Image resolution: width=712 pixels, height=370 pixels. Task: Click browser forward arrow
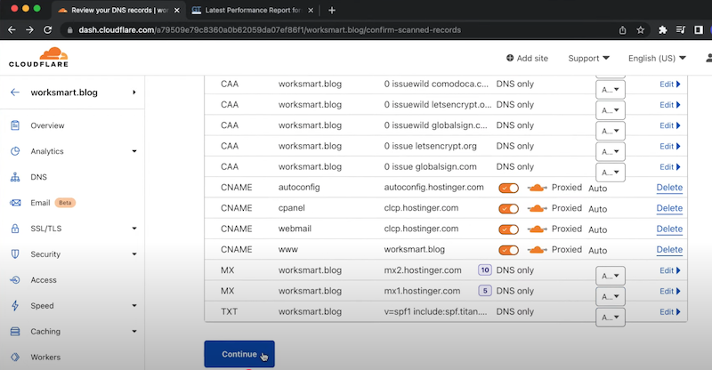tap(29, 30)
